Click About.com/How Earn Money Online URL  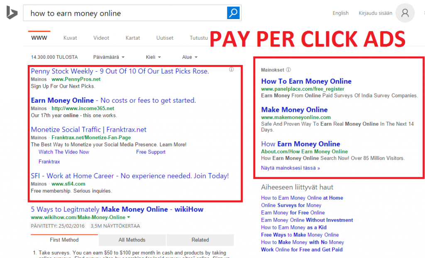pyautogui.click(x=304, y=152)
